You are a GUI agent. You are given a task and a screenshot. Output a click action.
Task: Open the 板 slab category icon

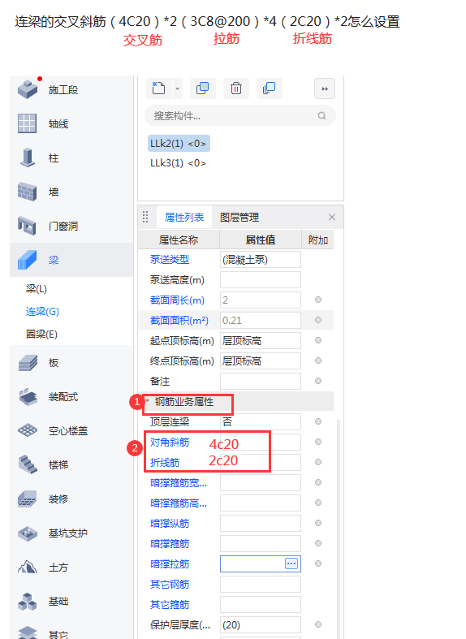click(28, 363)
